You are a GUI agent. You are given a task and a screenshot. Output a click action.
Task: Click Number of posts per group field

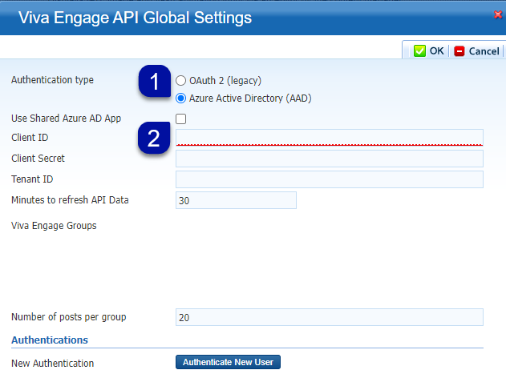330,317
